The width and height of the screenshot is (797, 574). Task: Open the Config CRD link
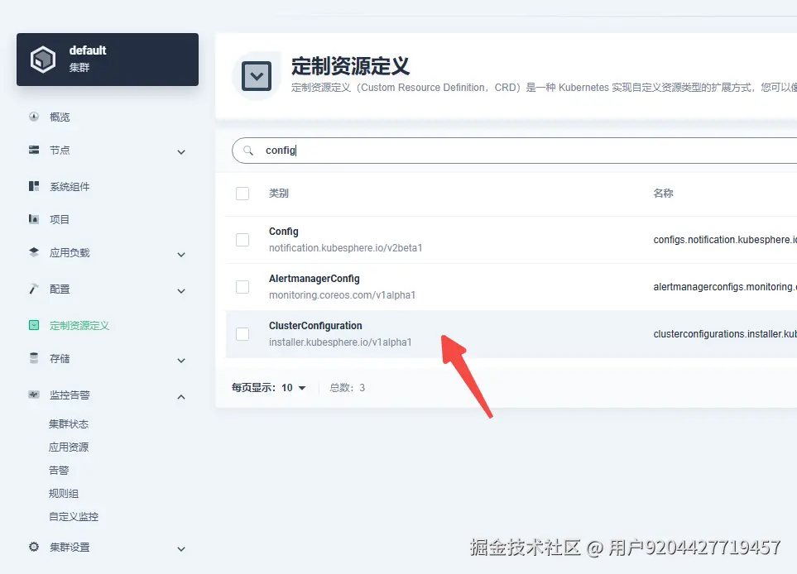[x=284, y=231]
